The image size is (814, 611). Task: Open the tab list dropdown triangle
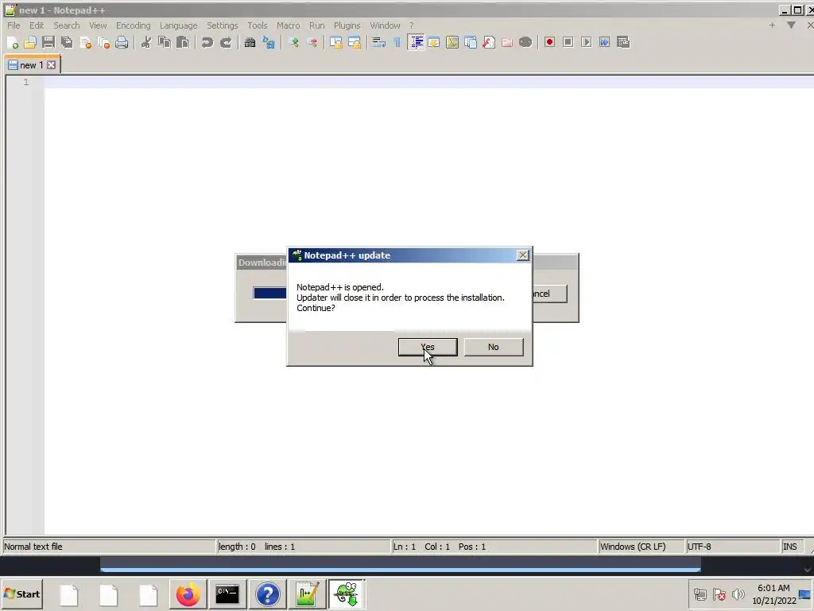point(791,25)
